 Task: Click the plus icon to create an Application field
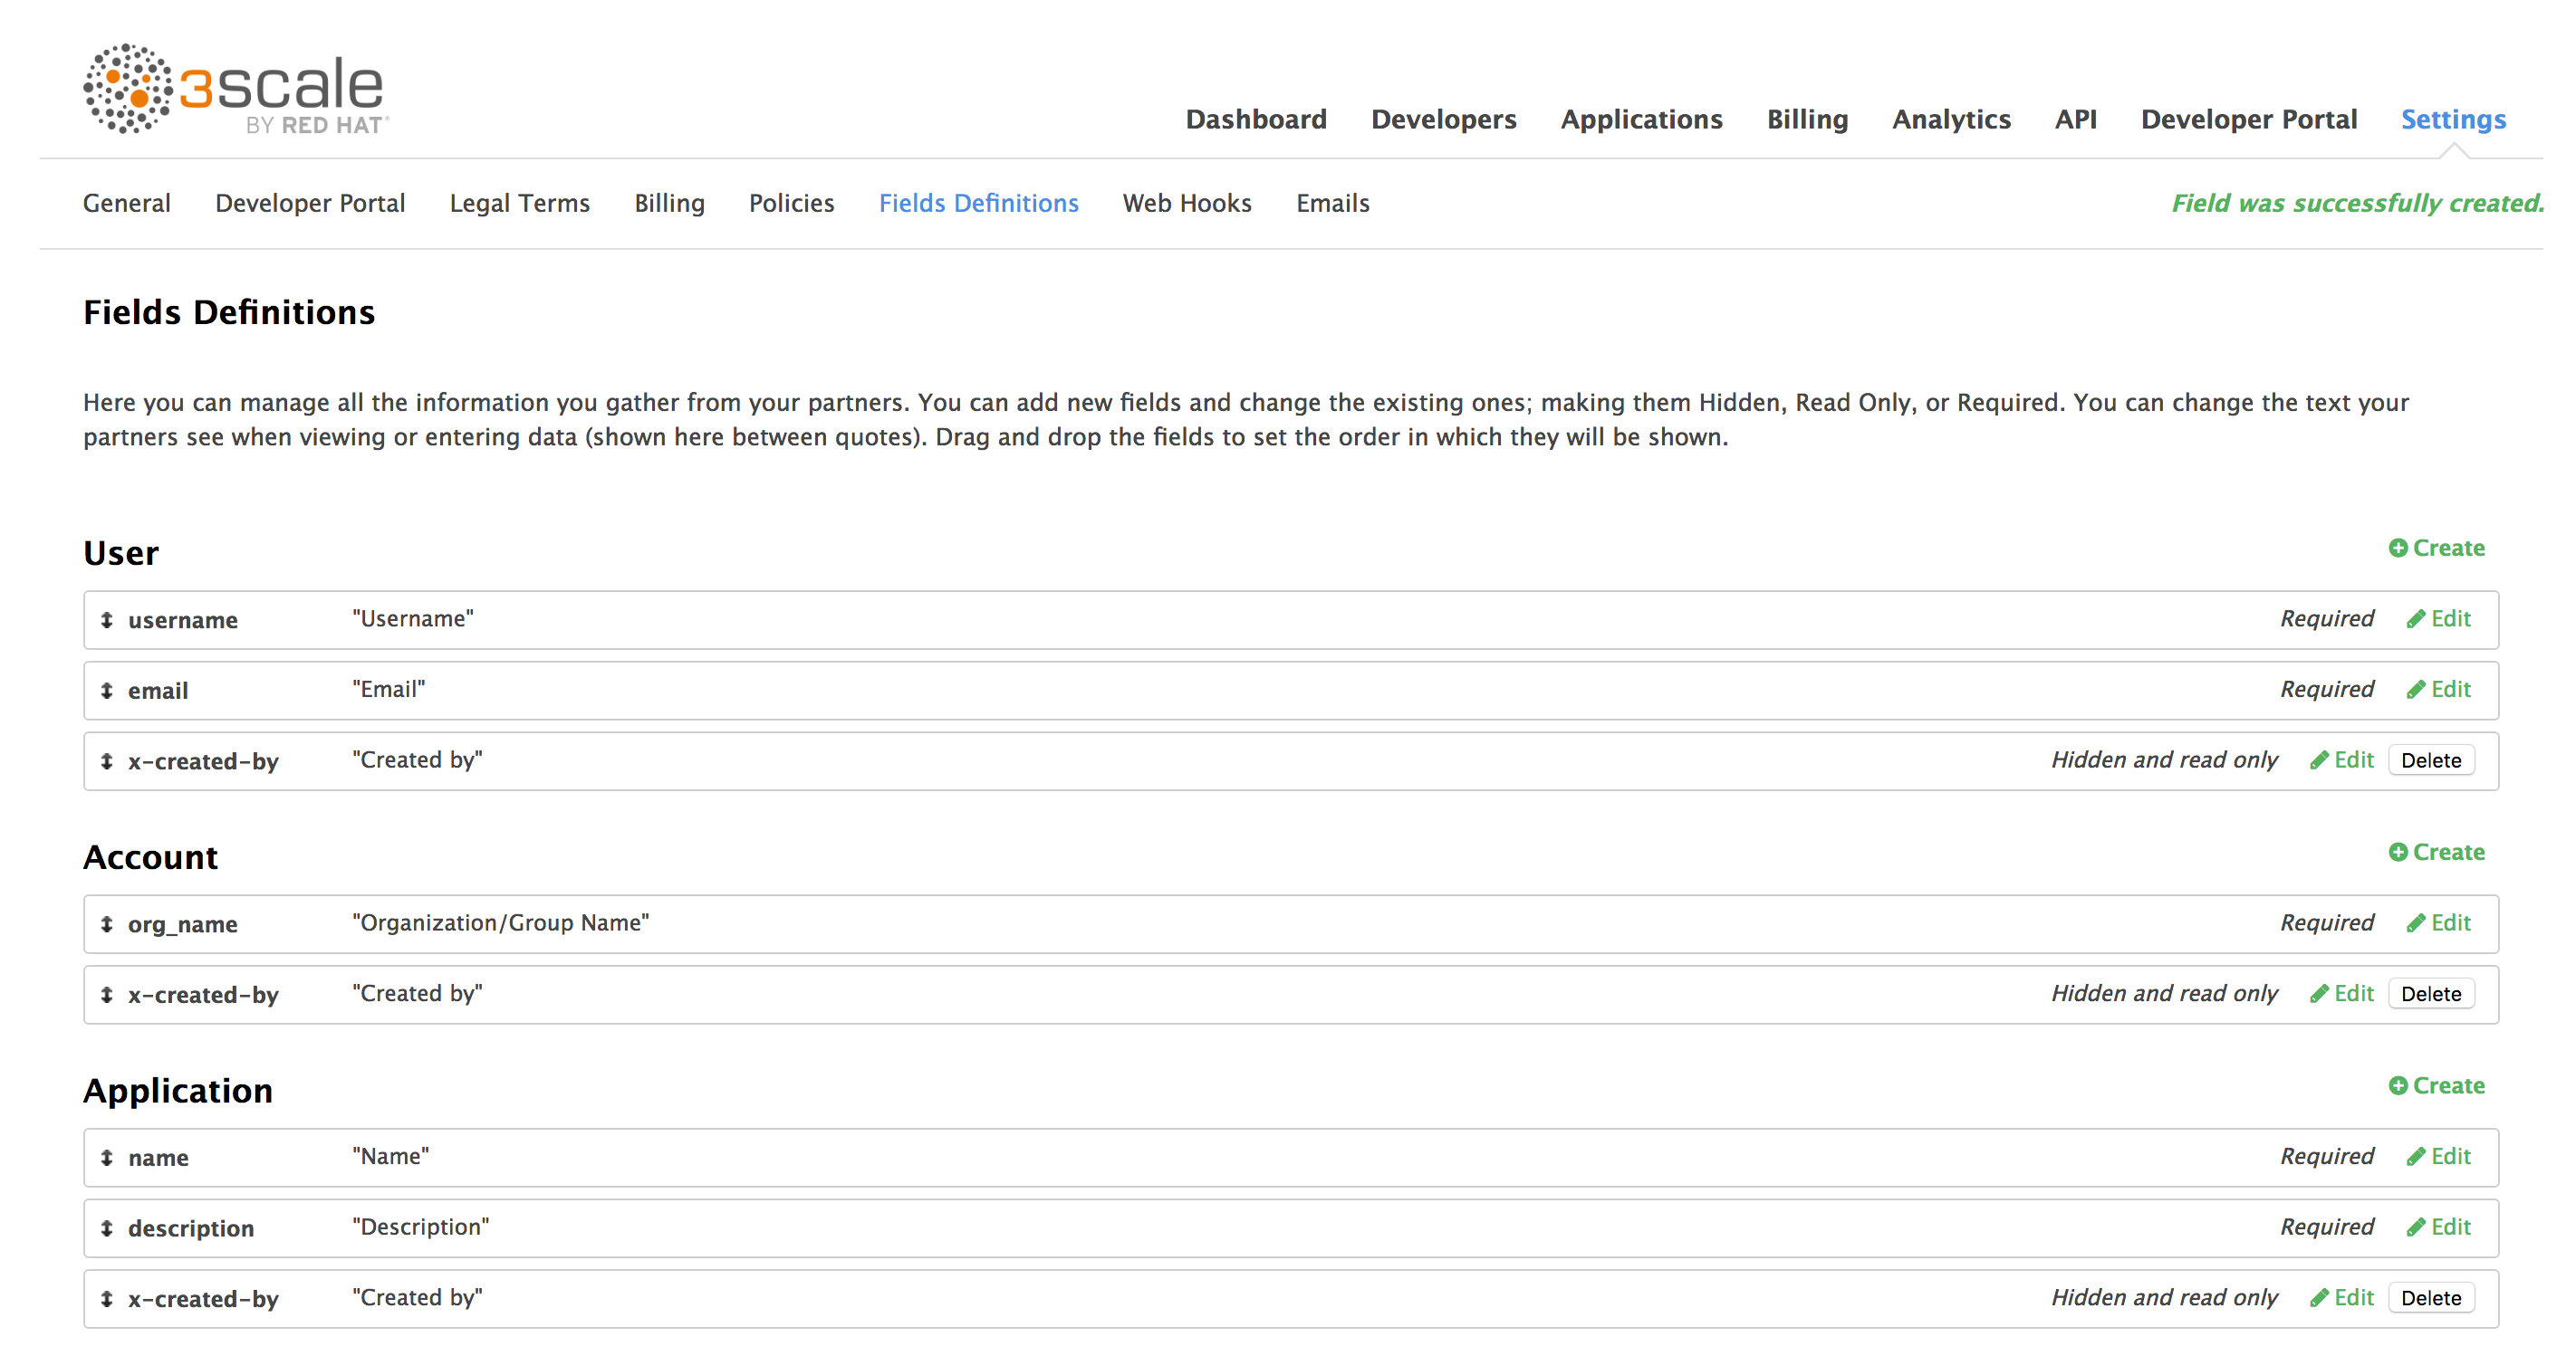pos(2398,1085)
